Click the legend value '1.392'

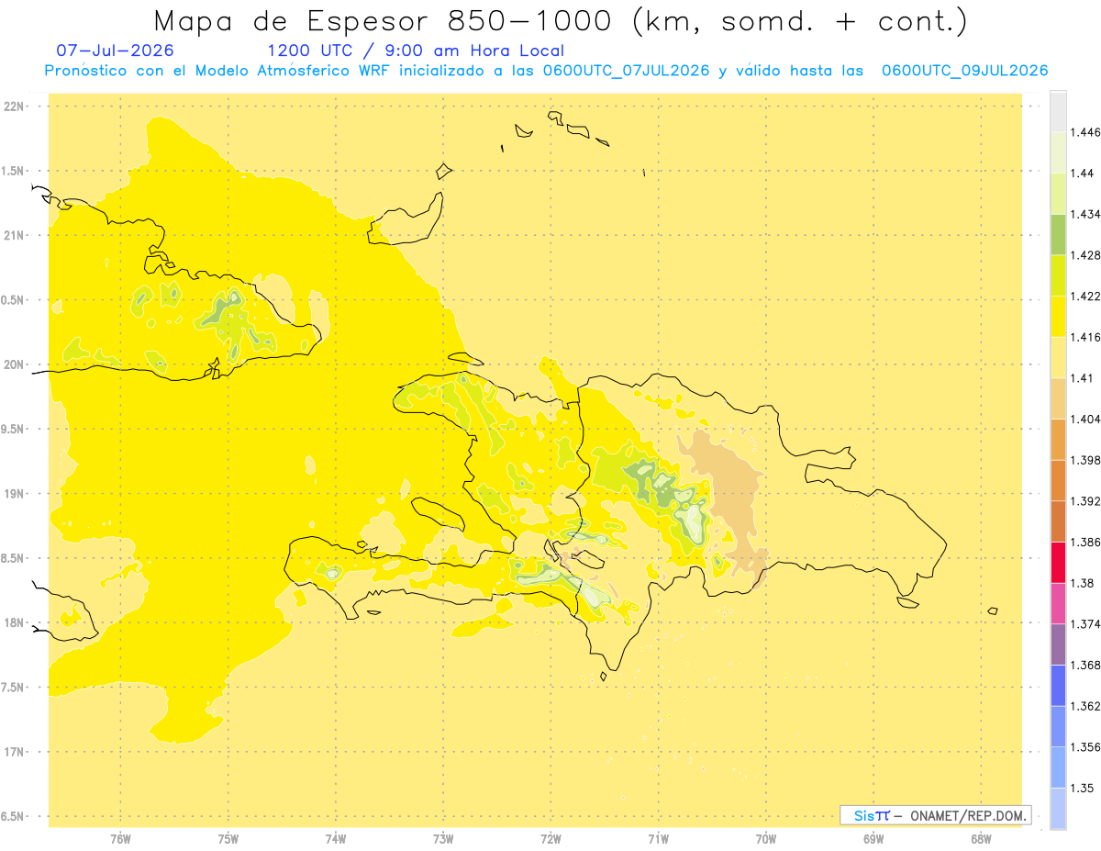(1085, 501)
